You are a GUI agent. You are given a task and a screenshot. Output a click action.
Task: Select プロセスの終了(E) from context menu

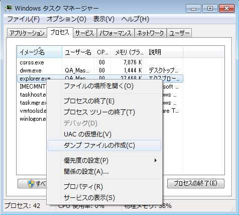[x=104, y=101]
